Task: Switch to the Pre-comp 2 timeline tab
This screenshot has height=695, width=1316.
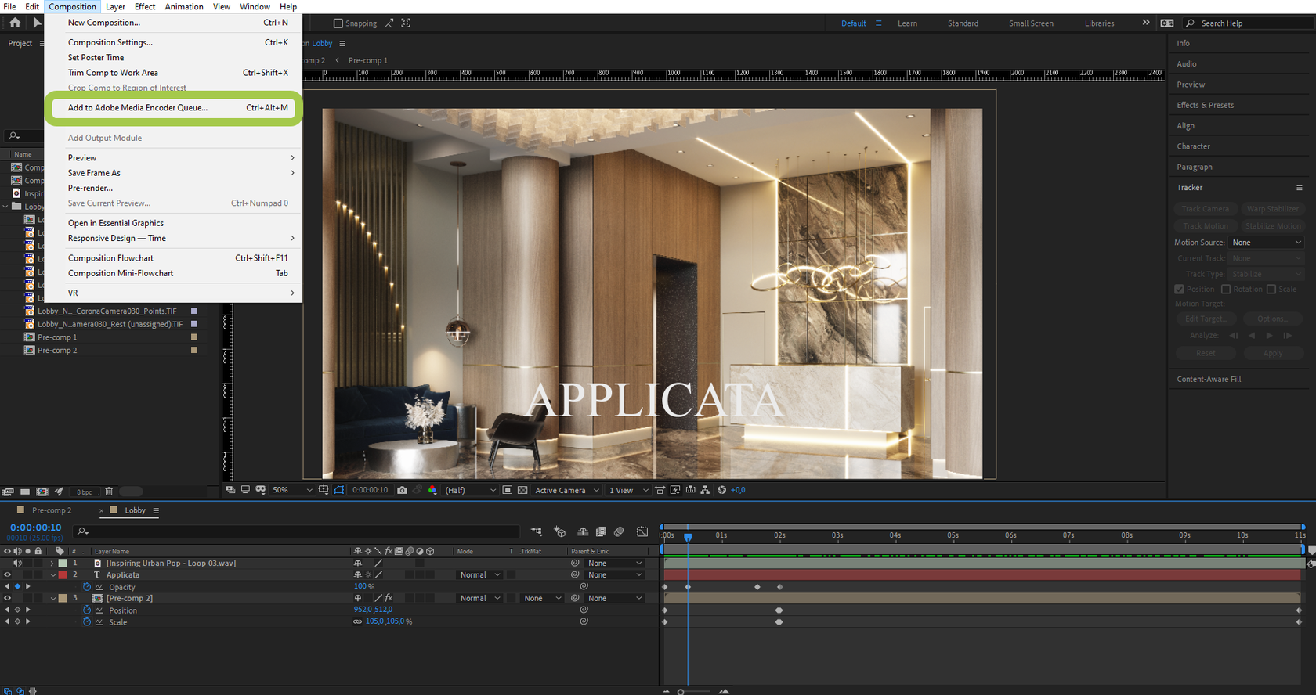Action: tap(52, 510)
